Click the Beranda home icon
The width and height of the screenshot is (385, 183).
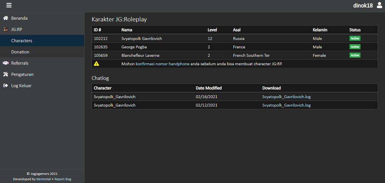click(5, 18)
